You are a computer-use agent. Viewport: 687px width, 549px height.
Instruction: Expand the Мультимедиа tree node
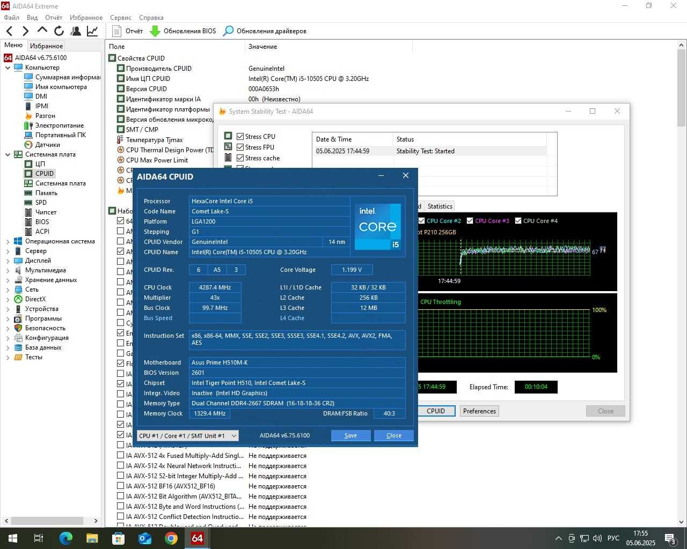8,270
